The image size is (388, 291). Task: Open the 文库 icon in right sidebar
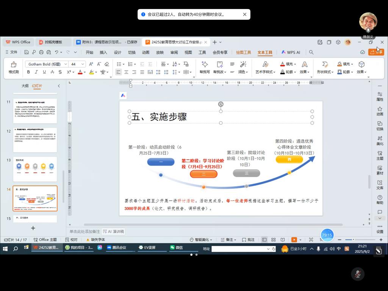tap(380, 185)
